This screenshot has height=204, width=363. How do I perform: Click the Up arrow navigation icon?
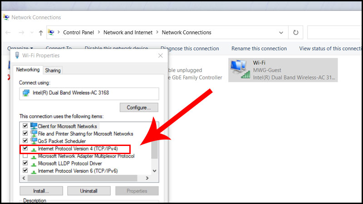point(41,33)
